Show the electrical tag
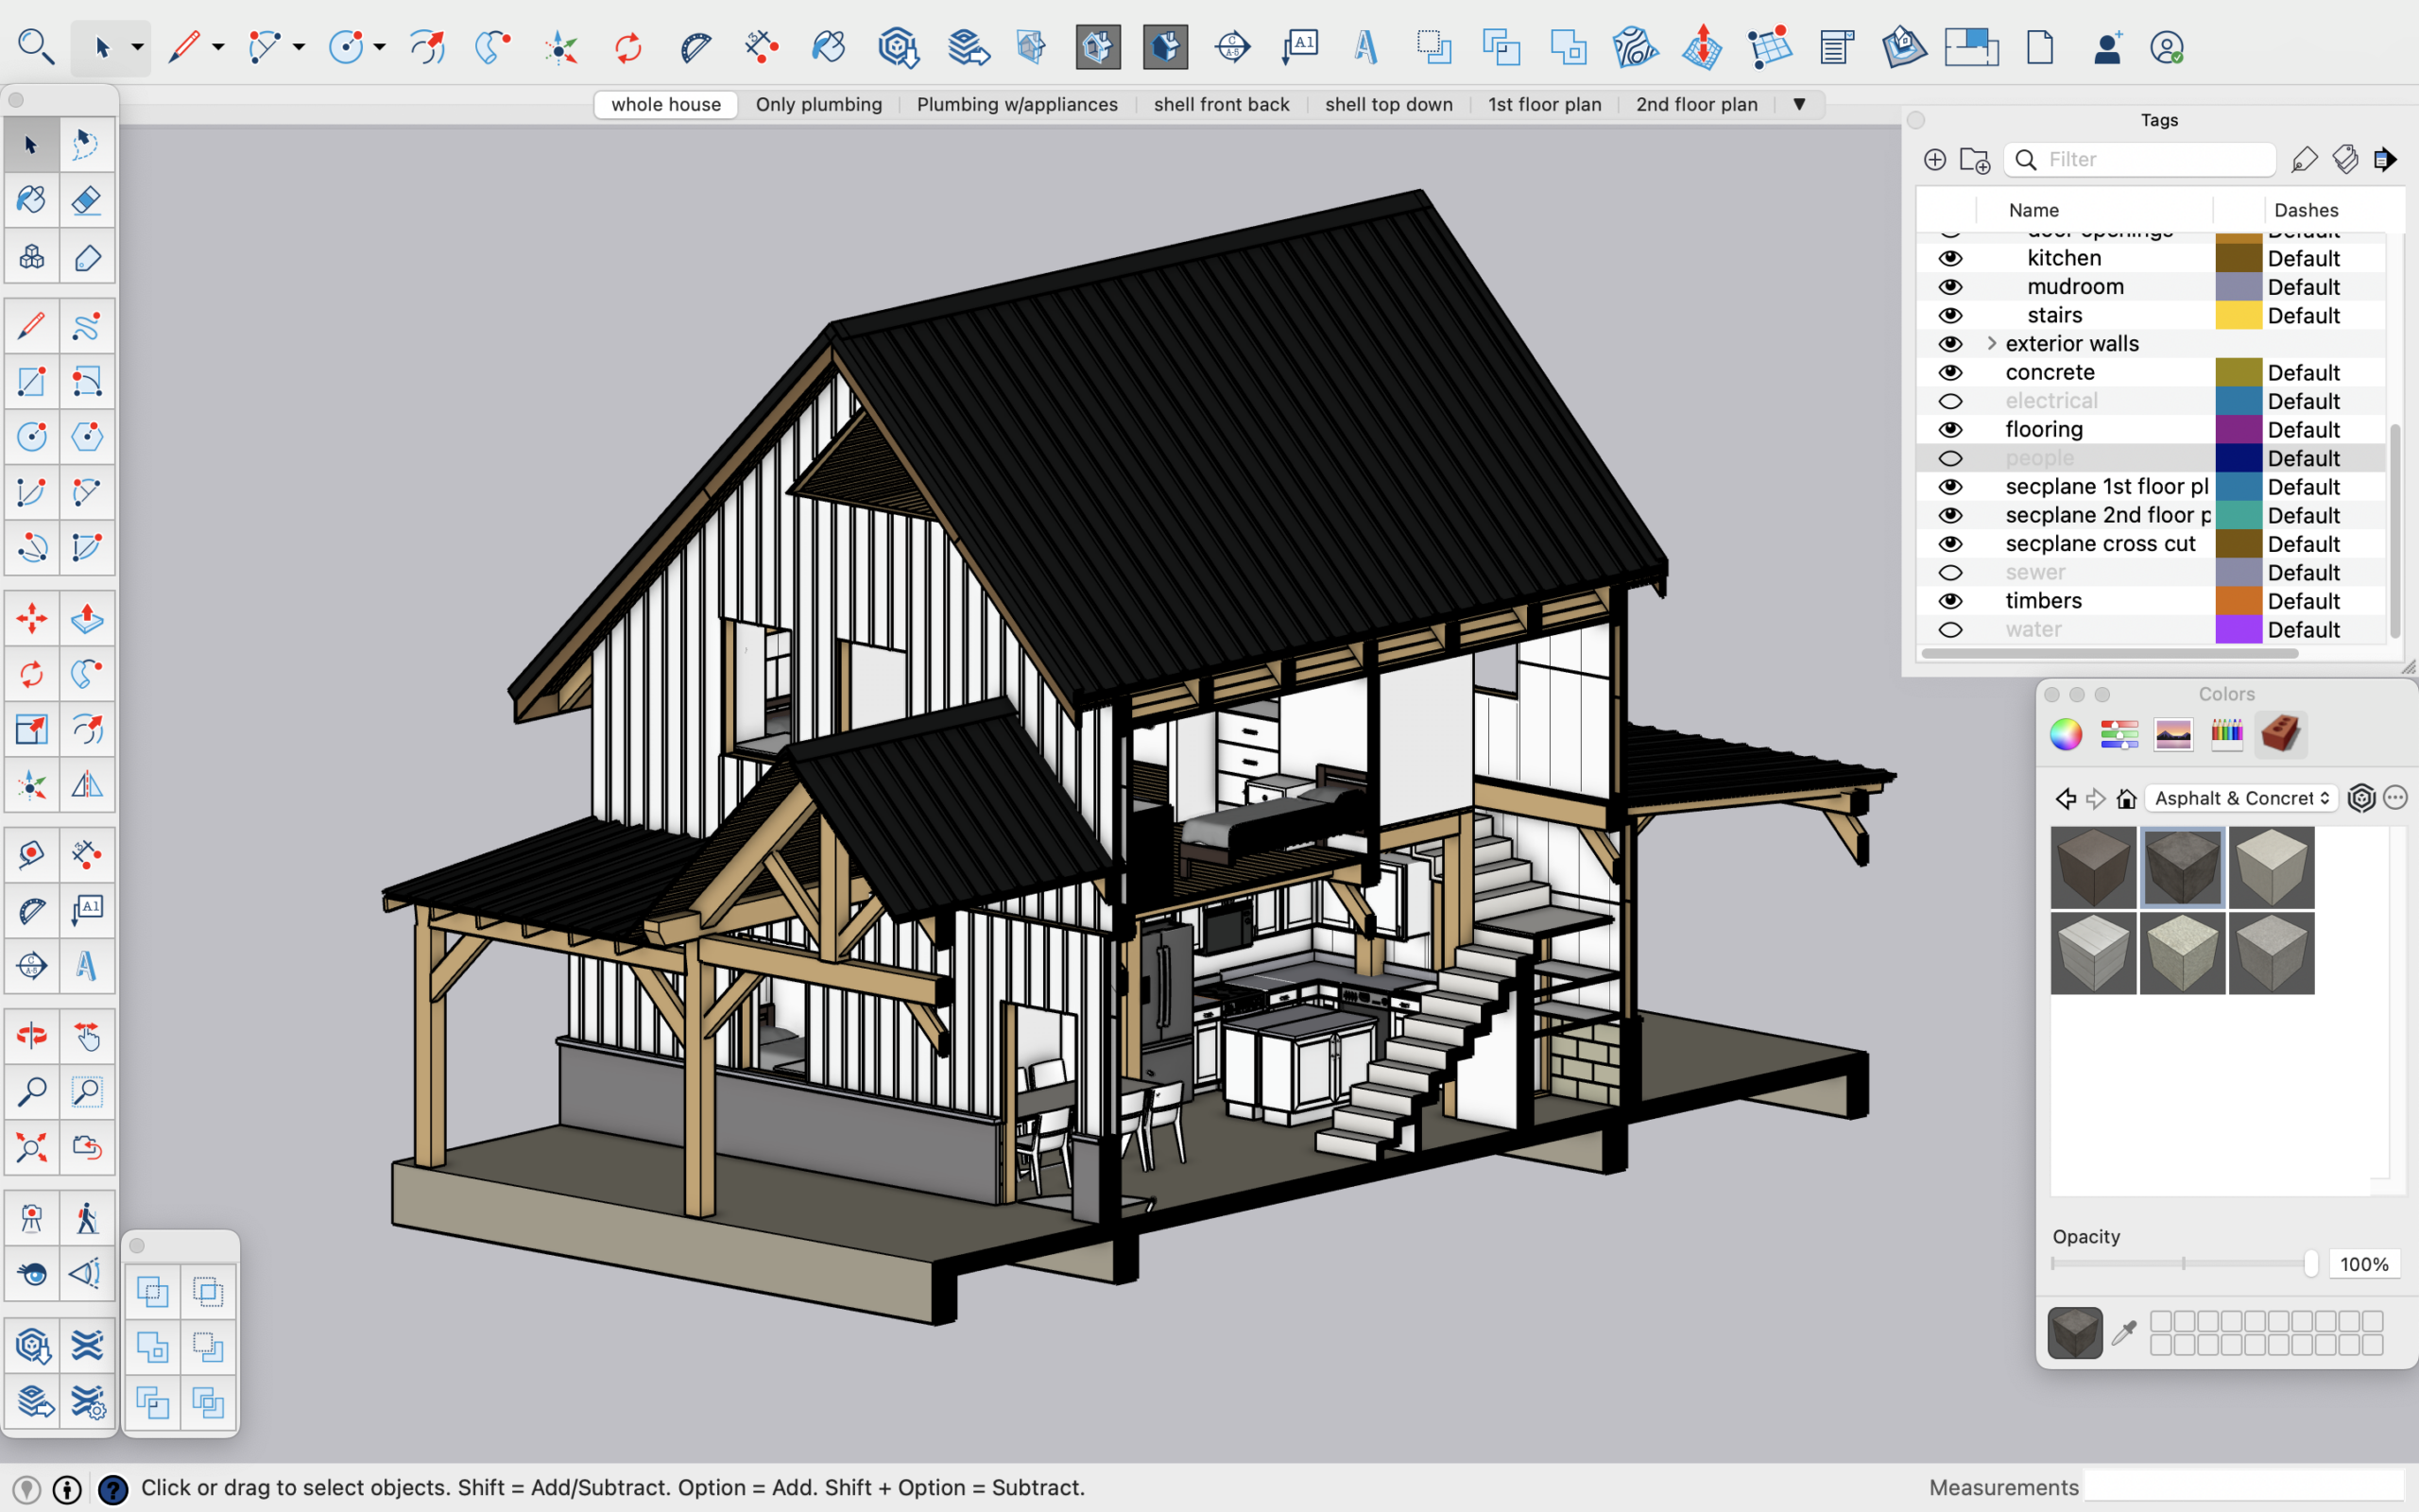The height and width of the screenshot is (1512, 2419). tap(1949, 401)
